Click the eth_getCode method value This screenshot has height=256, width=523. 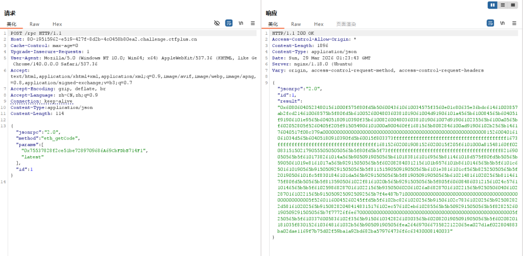pos(60,138)
